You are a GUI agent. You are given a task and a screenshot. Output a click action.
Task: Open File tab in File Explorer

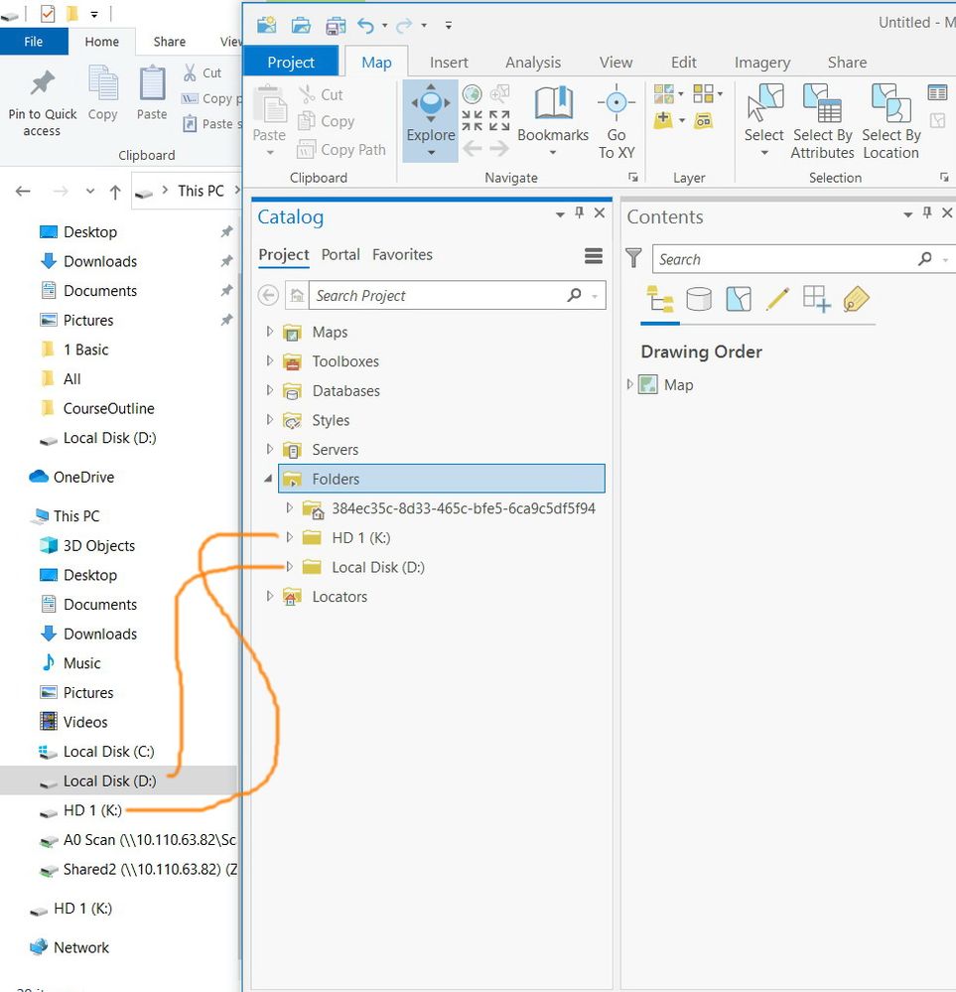tap(34, 42)
